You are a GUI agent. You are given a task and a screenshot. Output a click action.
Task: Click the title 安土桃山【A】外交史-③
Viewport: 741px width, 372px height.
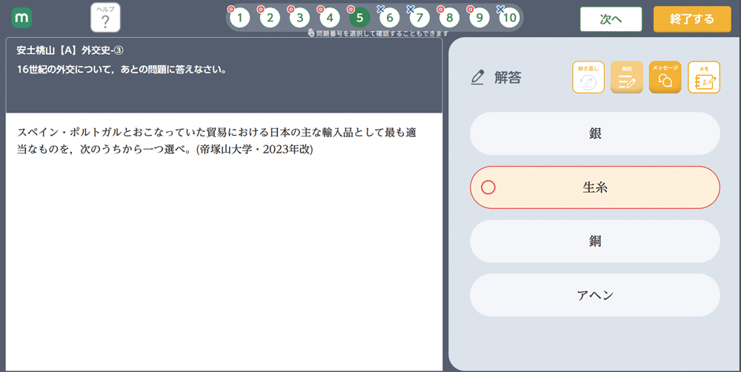pos(70,50)
